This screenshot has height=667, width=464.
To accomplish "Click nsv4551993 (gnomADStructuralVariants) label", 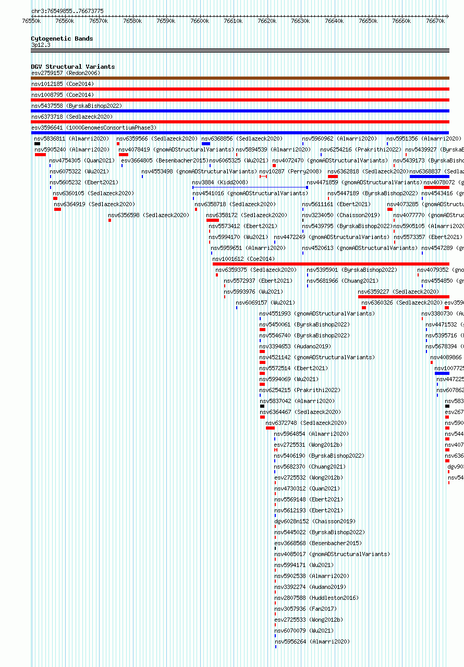I will coord(317,313).
